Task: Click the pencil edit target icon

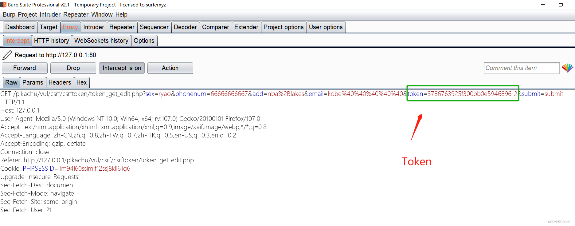Action: pos(7,55)
